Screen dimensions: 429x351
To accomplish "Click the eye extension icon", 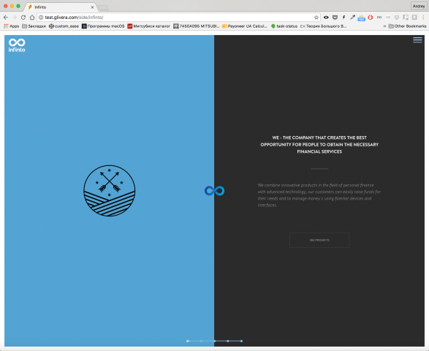I will coord(326,18).
